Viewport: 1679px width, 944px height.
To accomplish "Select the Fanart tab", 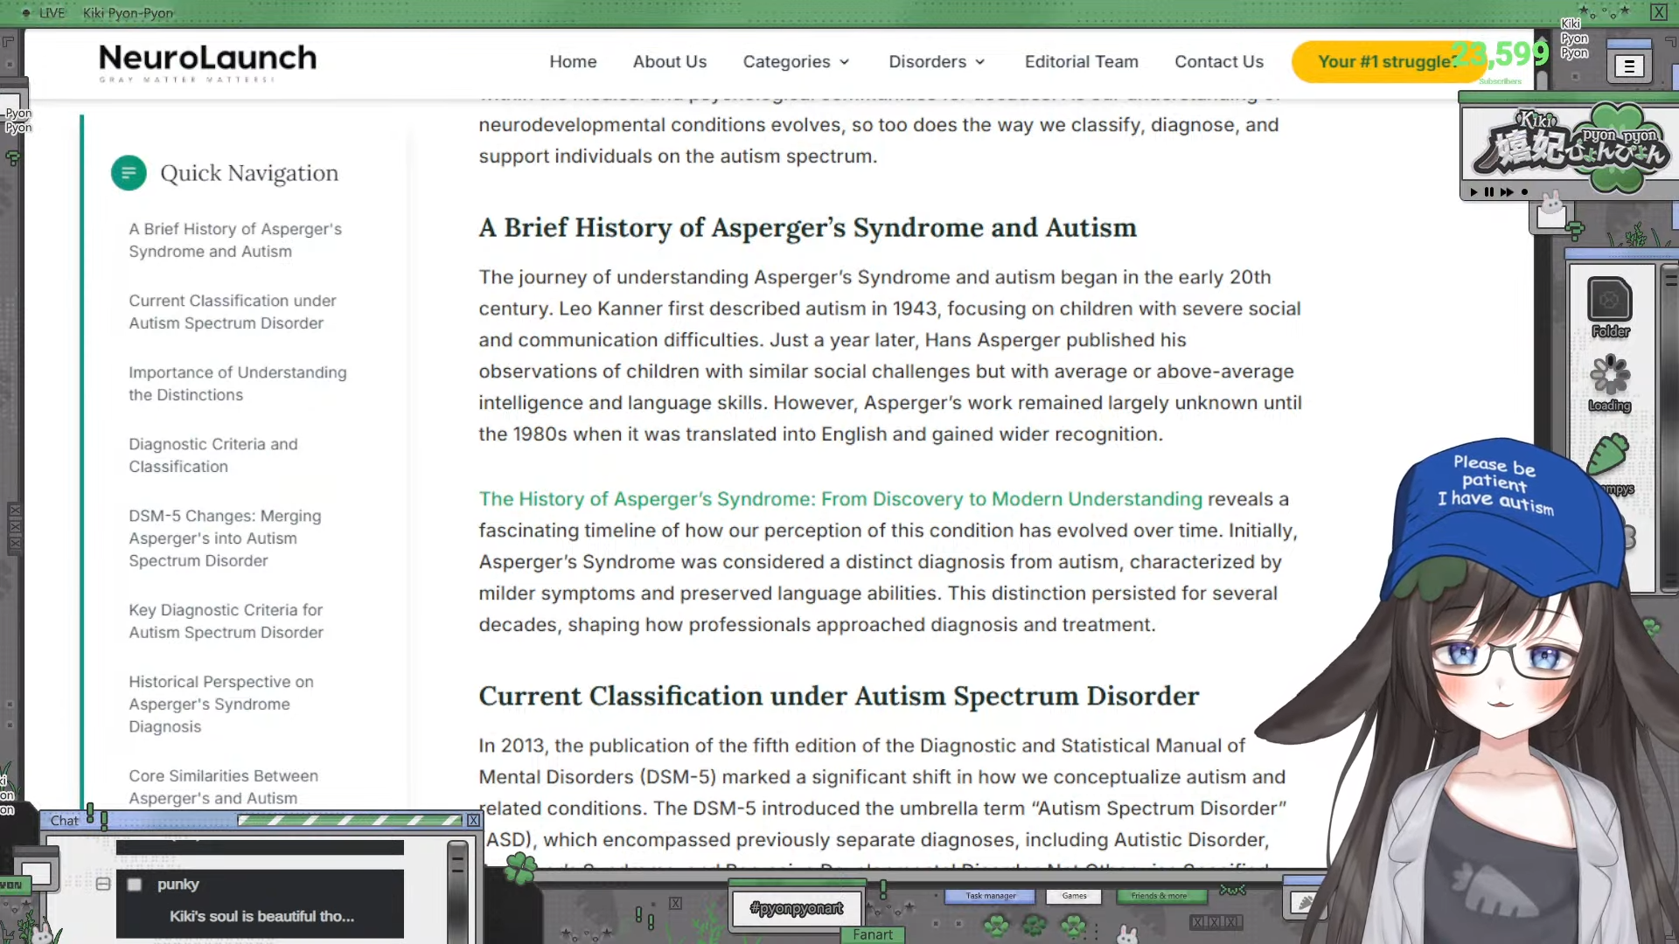I will 873,934.
